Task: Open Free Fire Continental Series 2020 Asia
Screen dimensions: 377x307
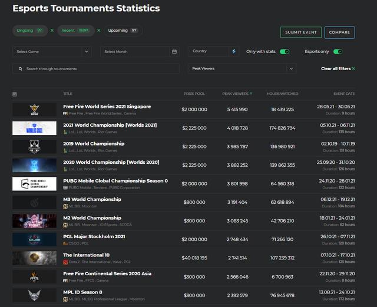Action: (107, 273)
